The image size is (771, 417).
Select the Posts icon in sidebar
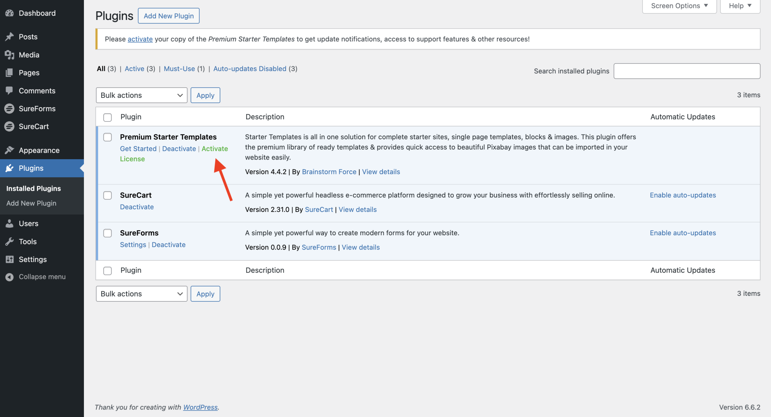coord(10,37)
